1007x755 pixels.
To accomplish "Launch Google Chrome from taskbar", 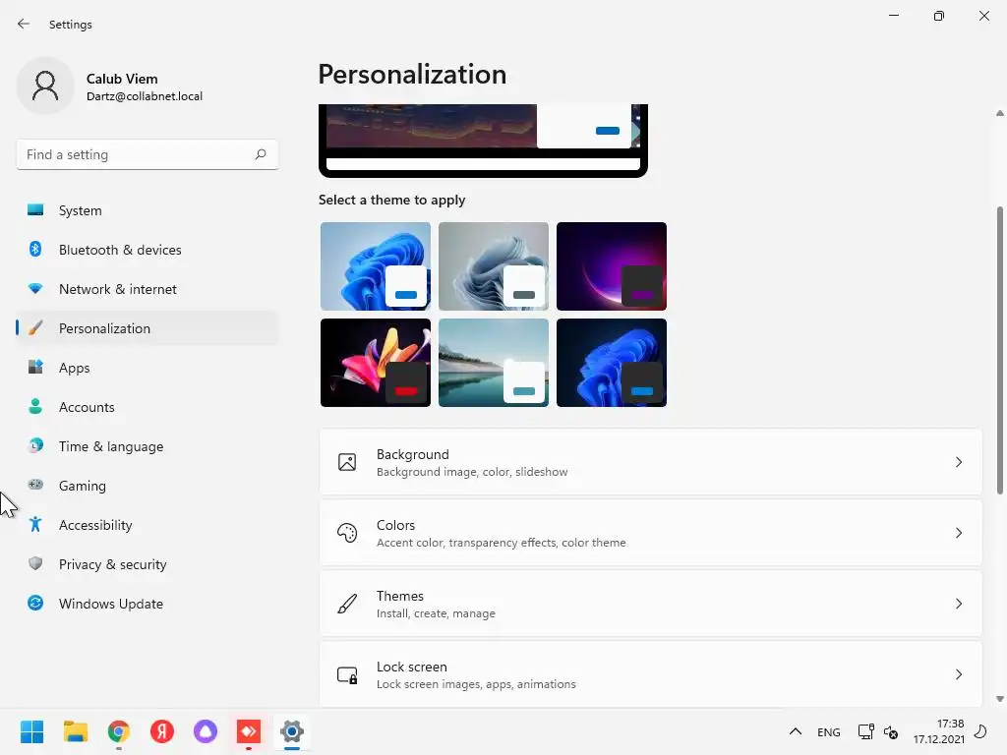I will click(119, 731).
